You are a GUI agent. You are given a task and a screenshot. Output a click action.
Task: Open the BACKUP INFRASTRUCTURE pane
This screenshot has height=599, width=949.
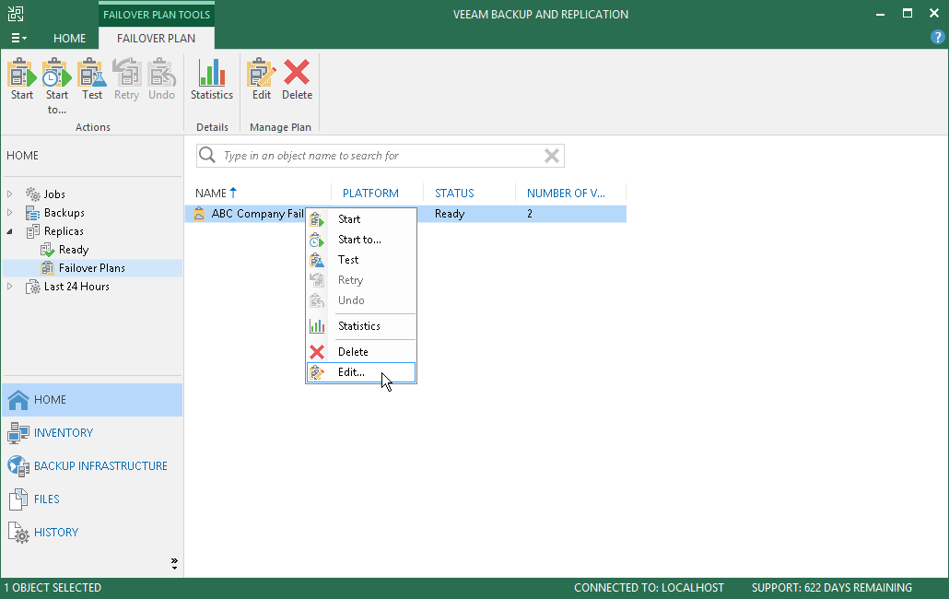coord(92,466)
